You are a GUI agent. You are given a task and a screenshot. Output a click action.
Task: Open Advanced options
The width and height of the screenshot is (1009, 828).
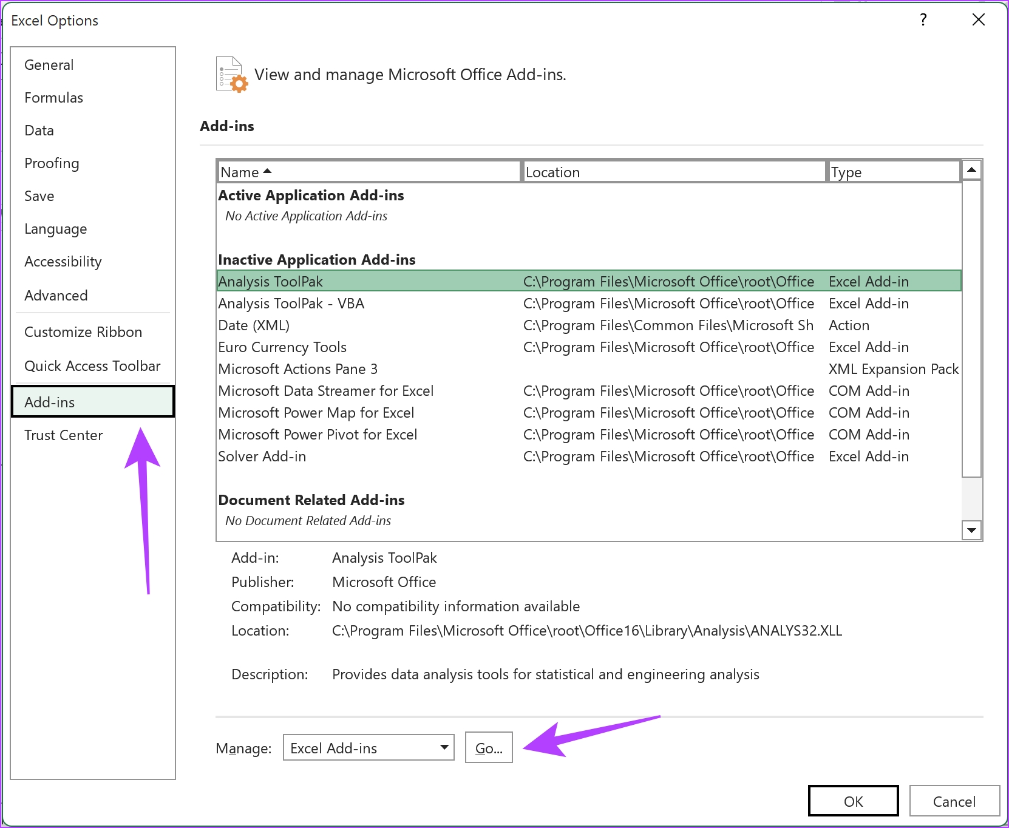click(x=93, y=296)
